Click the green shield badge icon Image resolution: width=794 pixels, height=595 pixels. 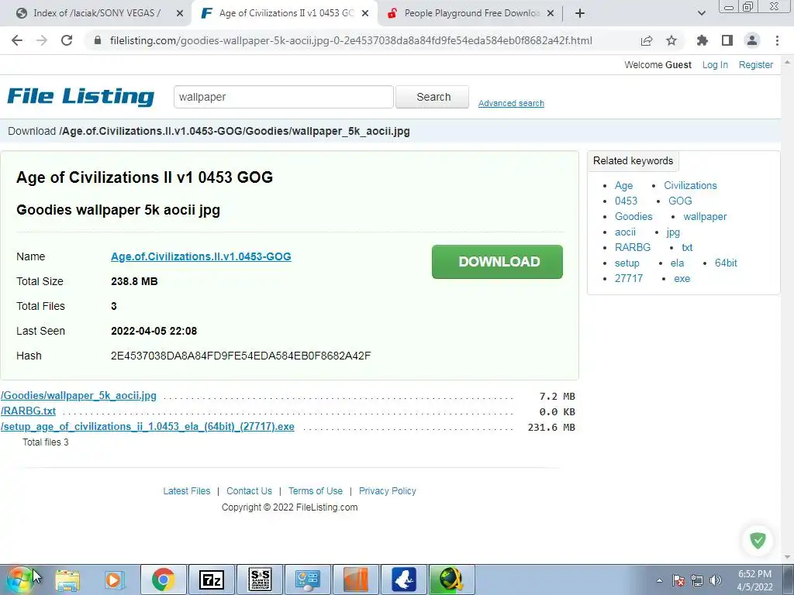click(x=758, y=540)
